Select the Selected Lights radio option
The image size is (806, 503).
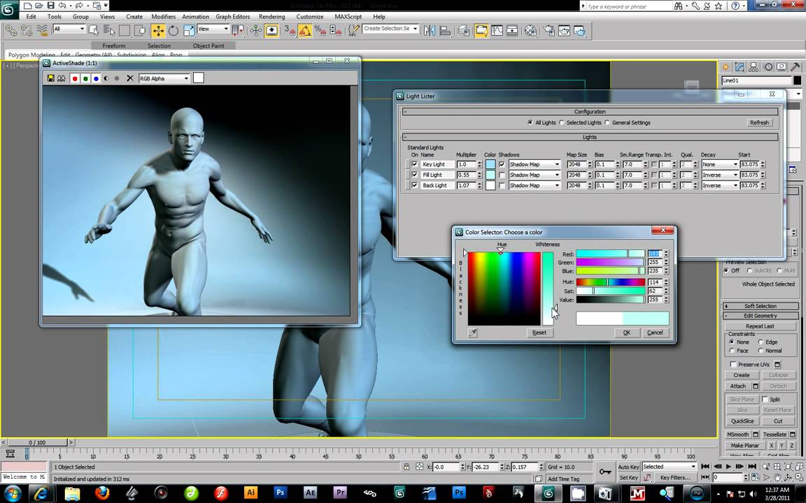581,123
